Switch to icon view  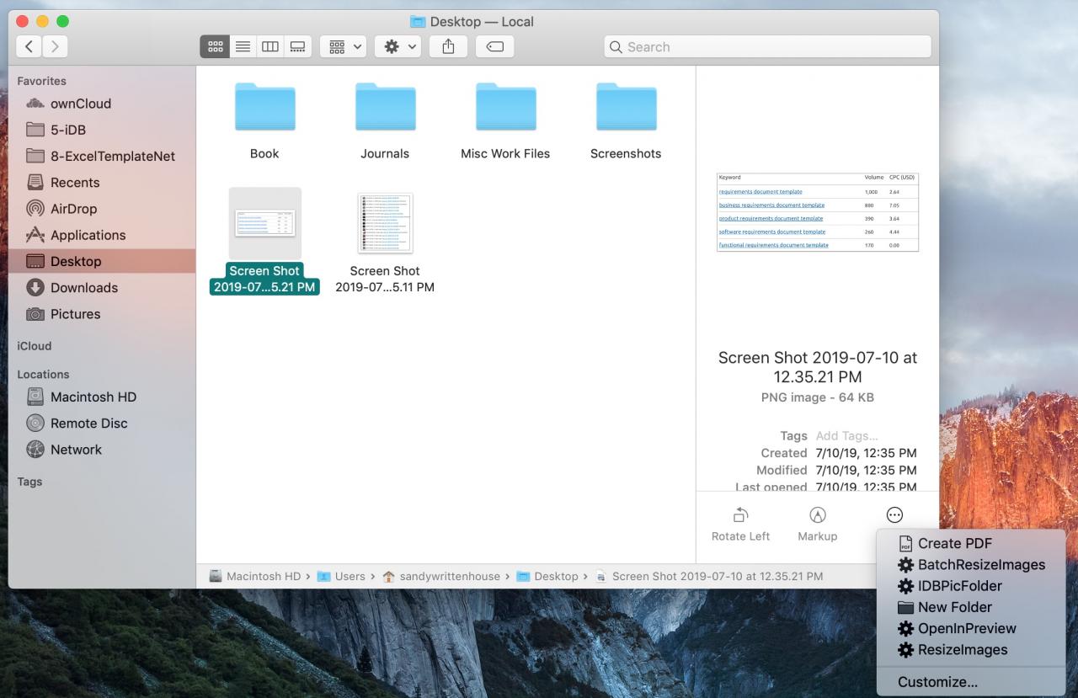[x=215, y=47]
